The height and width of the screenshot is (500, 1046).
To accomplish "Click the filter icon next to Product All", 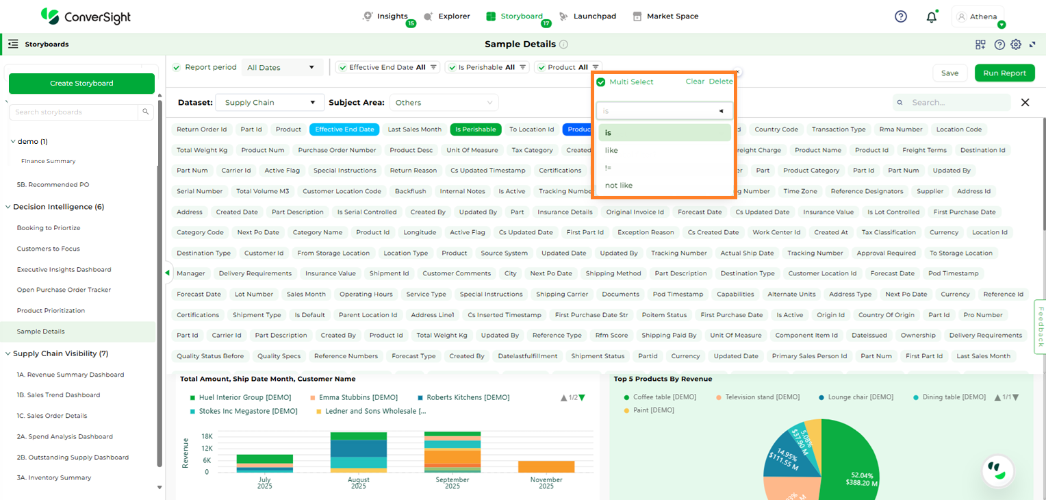I will coord(596,67).
